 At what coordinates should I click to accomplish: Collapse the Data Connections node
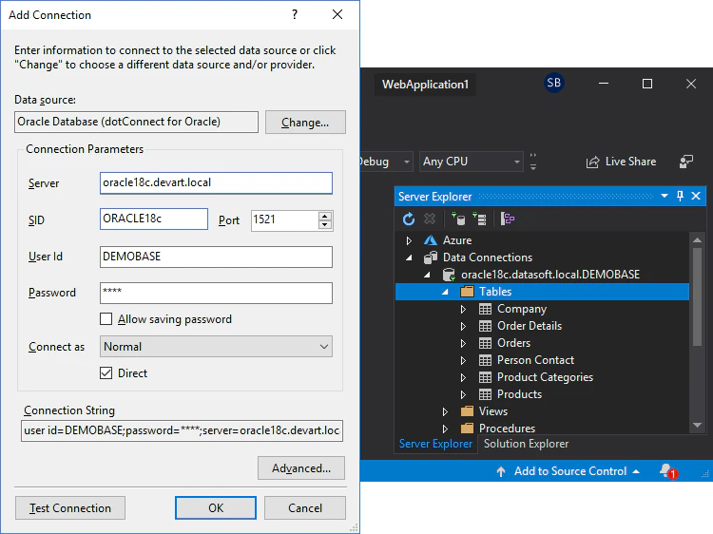409,257
